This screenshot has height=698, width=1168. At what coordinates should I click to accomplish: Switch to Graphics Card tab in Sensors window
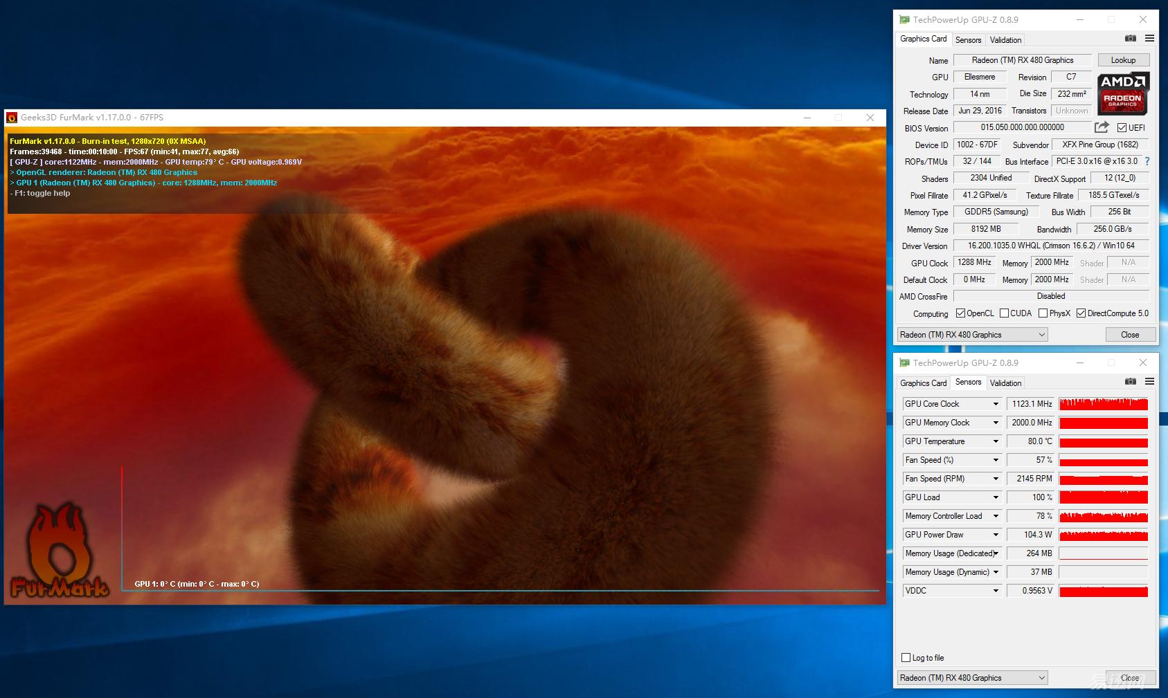pyautogui.click(x=923, y=383)
